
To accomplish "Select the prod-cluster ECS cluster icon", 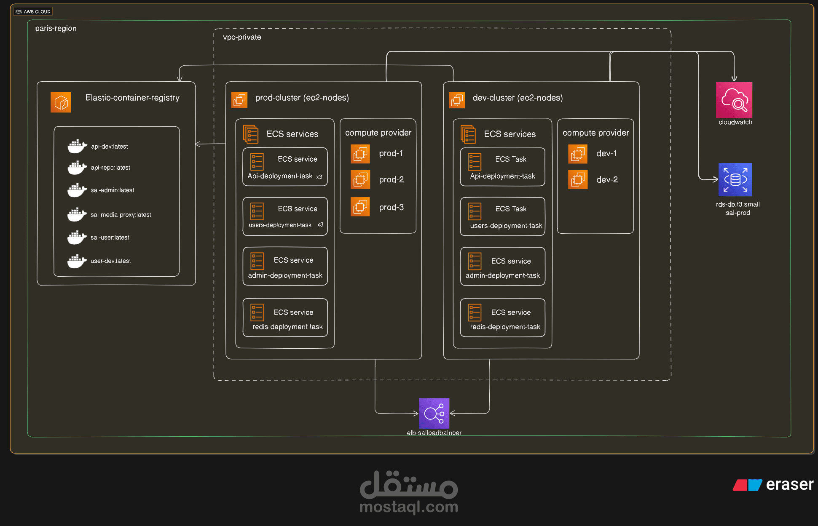I will pos(239,100).
